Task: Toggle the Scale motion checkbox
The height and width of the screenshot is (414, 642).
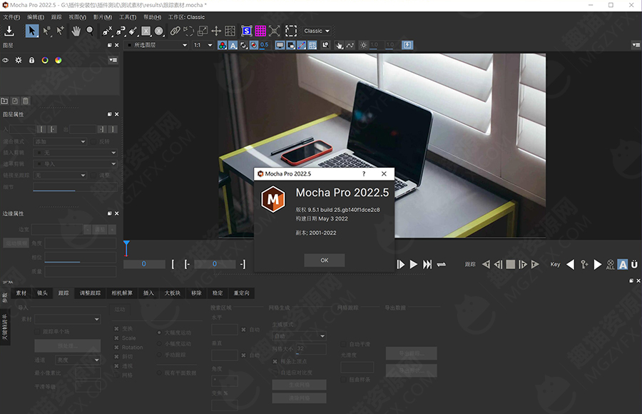Action: tap(117, 338)
